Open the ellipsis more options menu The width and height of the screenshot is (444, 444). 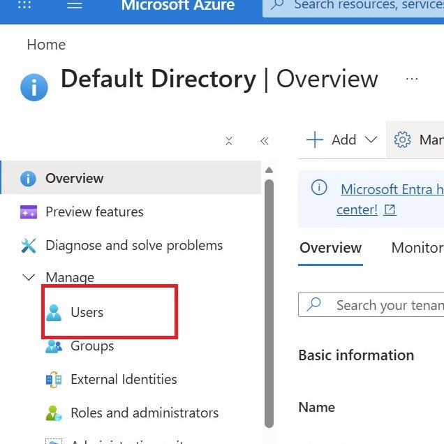pos(412,79)
